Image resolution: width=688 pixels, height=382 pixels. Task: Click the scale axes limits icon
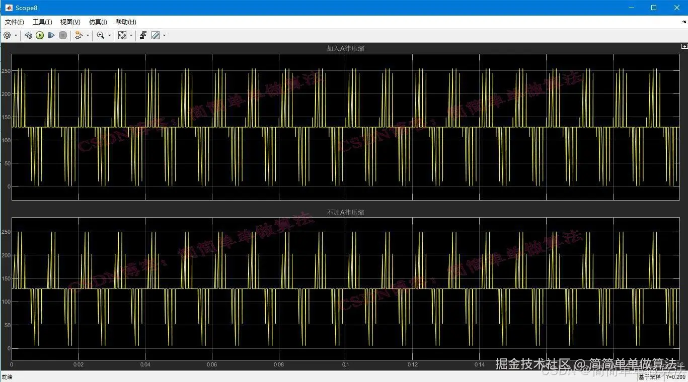coord(122,35)
